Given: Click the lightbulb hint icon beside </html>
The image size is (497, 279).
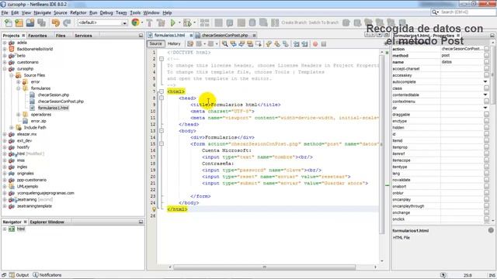Looking at the screenshot, I should tap(154, 209).
